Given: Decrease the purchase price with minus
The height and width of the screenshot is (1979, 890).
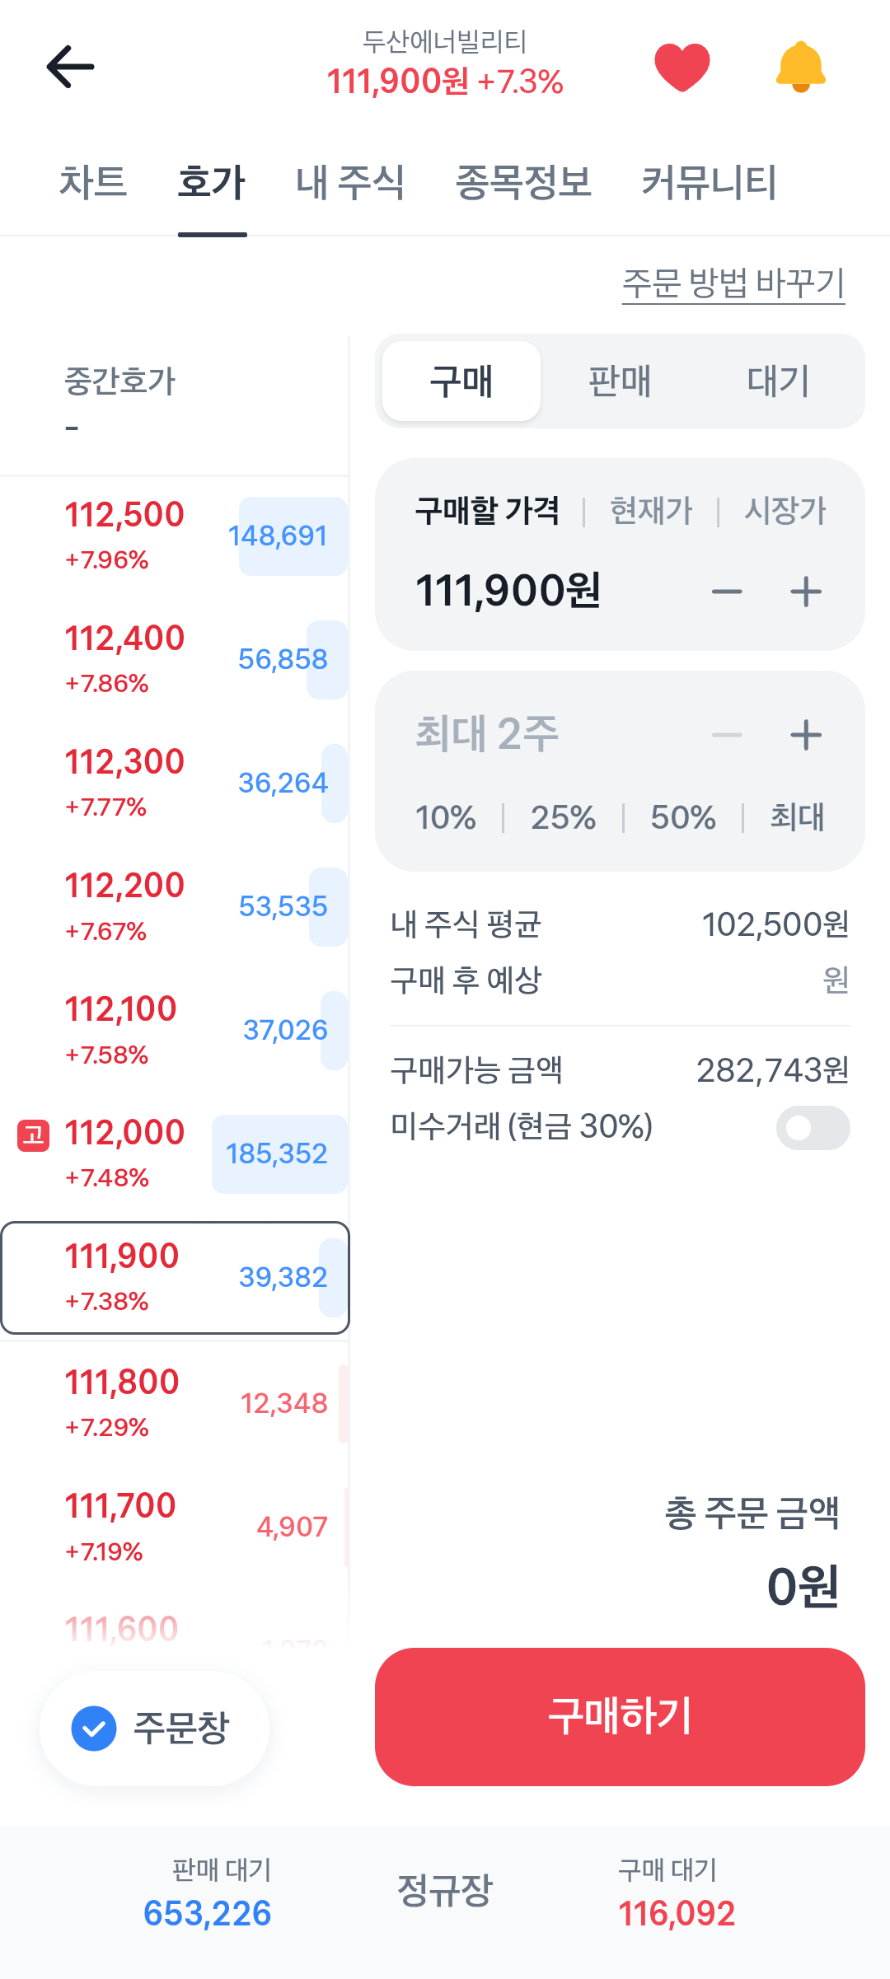Looking at the screenshot, I should click(726, 592).
